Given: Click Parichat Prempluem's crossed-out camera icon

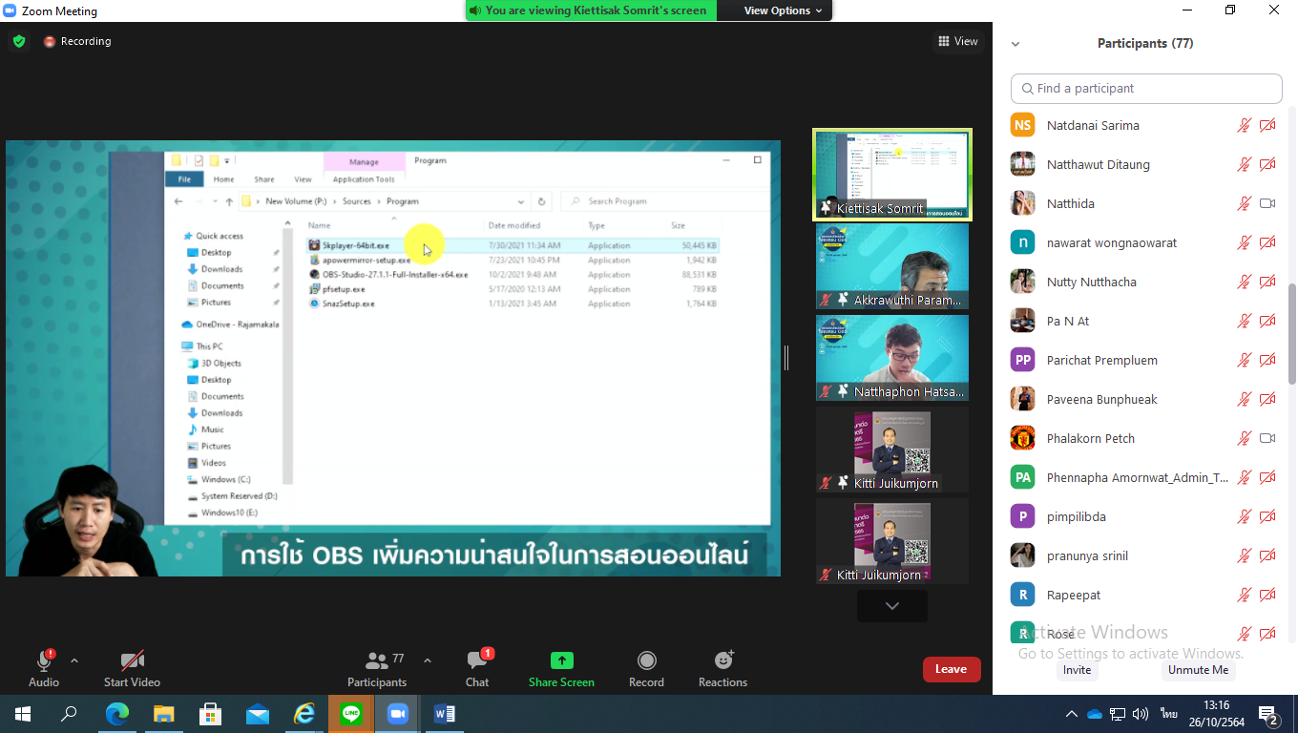Looking at the screenshot, I should coord(1267,360).
